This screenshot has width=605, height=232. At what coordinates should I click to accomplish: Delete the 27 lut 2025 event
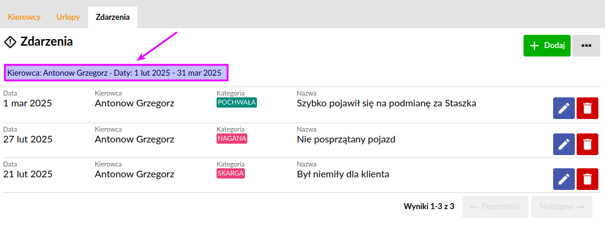[588, 144]
